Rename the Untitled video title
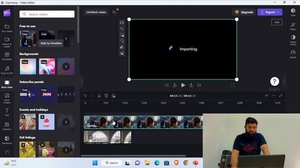The image size is (300, 168). [x=96, y=12]
